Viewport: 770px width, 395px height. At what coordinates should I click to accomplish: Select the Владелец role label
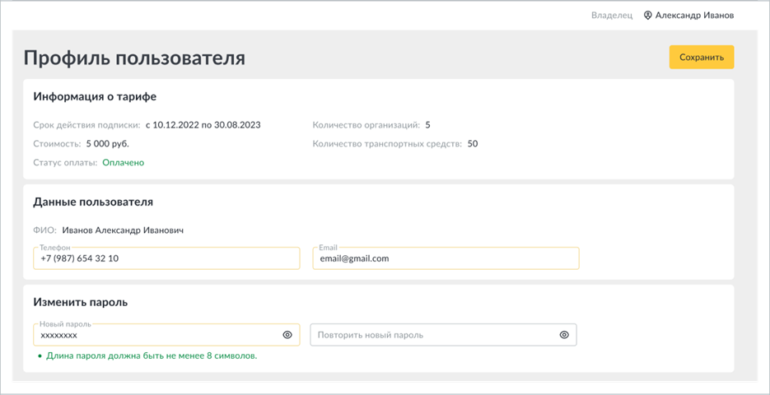pyautogui.click(x=612, y=16)
